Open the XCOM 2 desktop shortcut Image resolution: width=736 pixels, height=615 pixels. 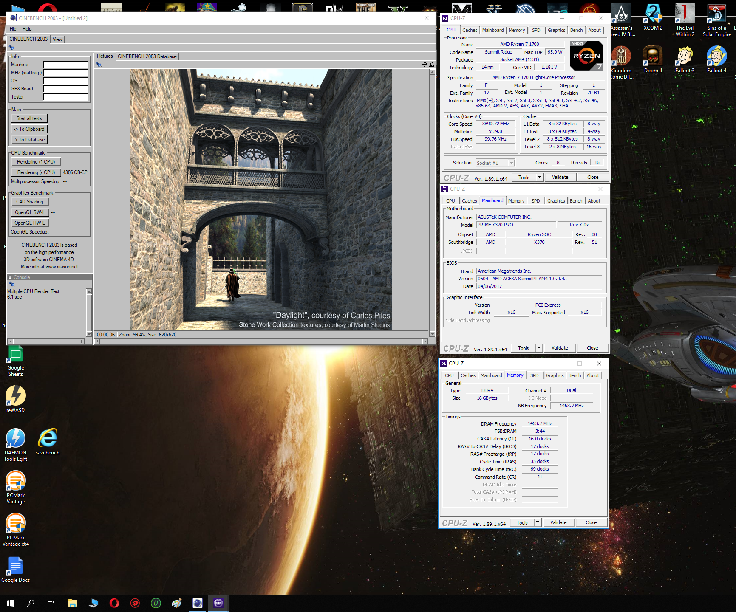pyautogui.click(x=653, y=17)
